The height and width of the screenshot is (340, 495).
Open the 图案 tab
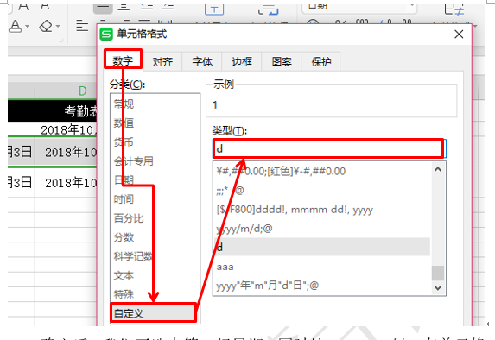coord(282,61)
